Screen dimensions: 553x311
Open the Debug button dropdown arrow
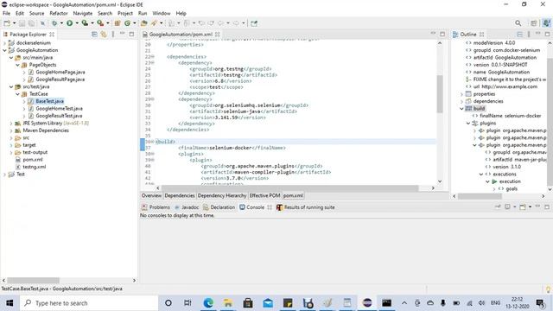61,23
